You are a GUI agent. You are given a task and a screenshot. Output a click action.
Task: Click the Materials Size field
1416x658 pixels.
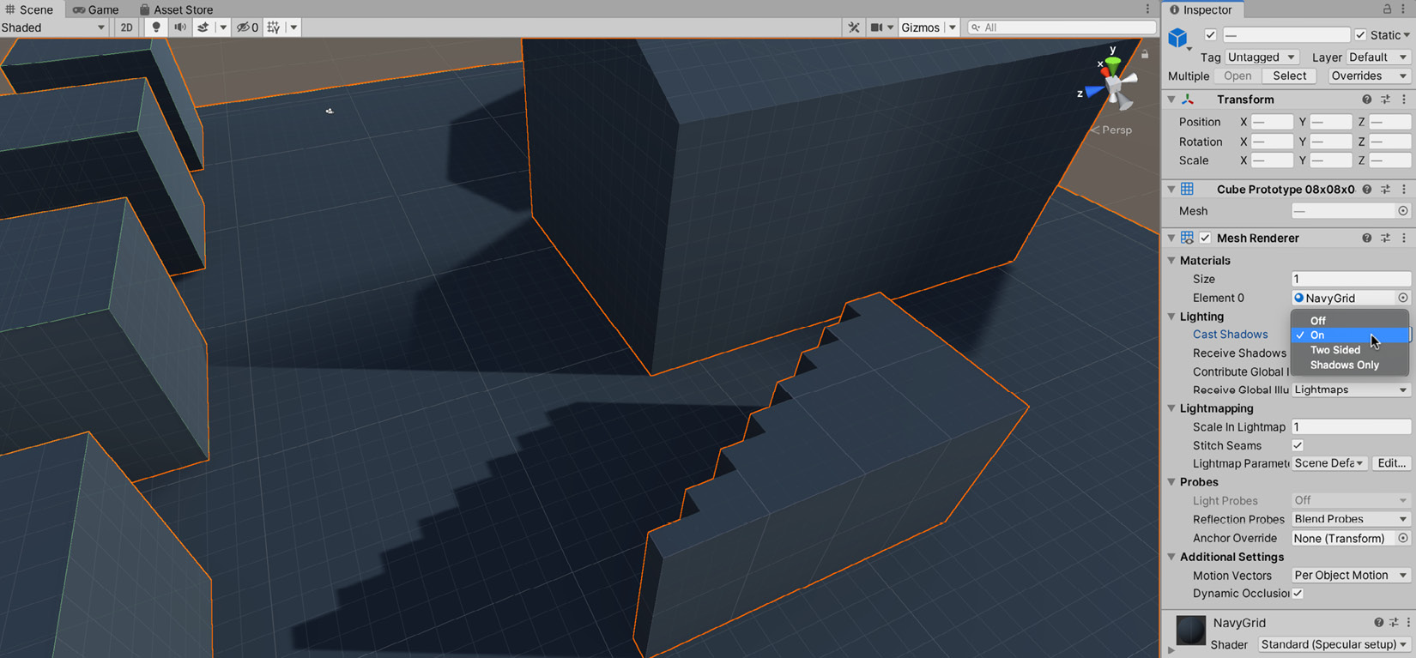click(1351, 279)
